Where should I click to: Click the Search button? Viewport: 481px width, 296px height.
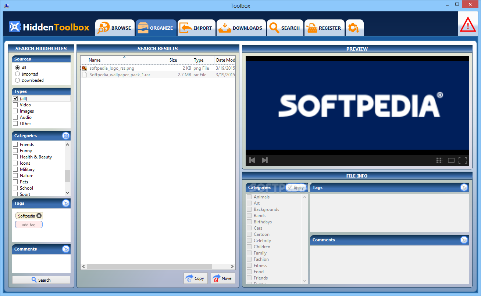point(41,280)
